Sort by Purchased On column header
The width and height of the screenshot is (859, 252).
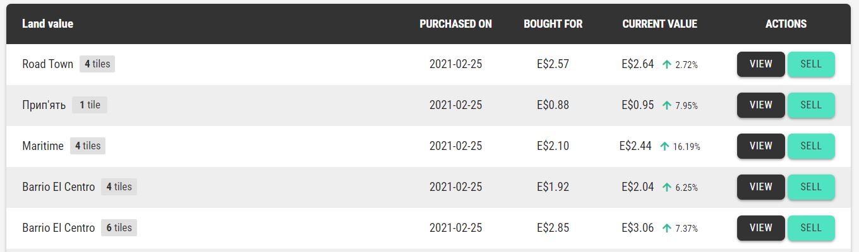[x=455, y=24]
